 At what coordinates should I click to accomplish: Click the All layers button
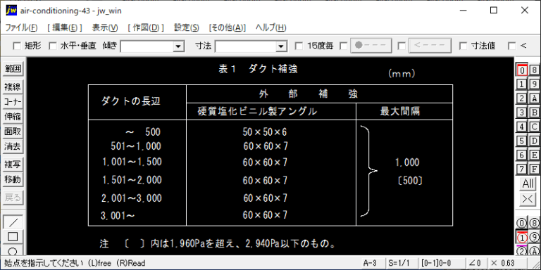coord(528,184)
